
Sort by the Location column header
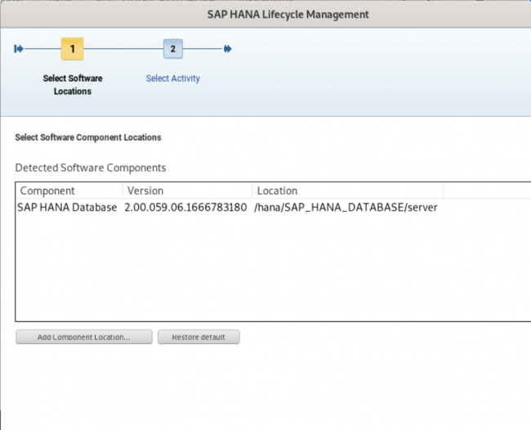coord(348,190)
